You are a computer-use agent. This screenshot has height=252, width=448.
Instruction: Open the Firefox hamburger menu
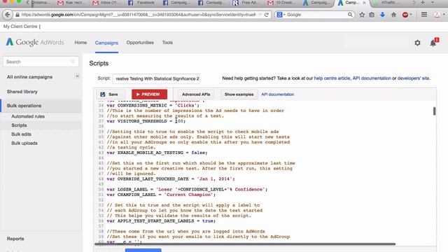(424, 14)
